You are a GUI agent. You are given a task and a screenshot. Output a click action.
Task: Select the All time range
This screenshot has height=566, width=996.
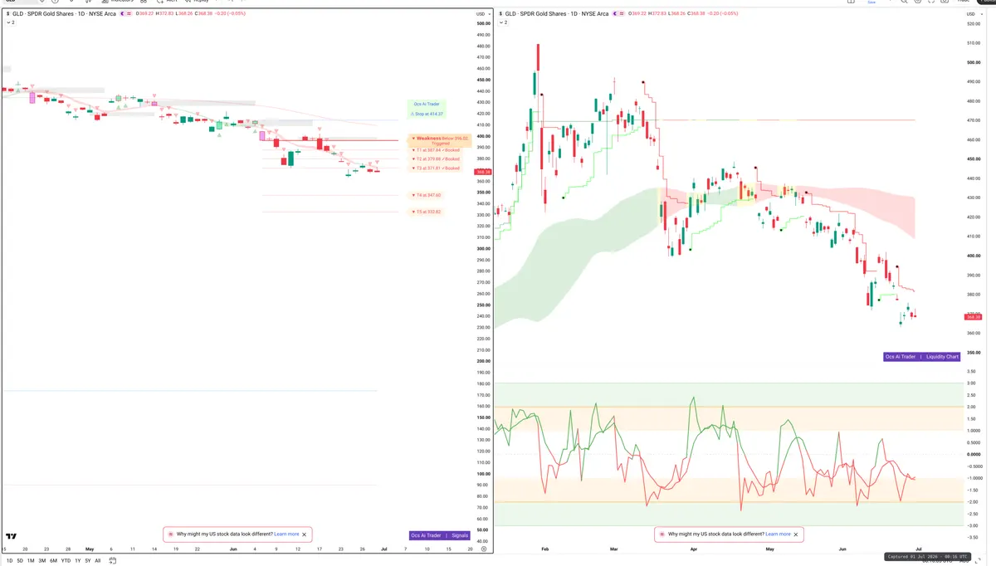[98, 561]
